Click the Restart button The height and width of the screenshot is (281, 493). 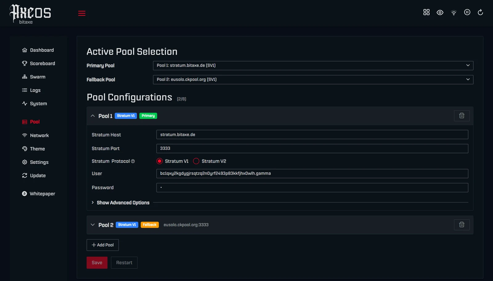(124, 262)
